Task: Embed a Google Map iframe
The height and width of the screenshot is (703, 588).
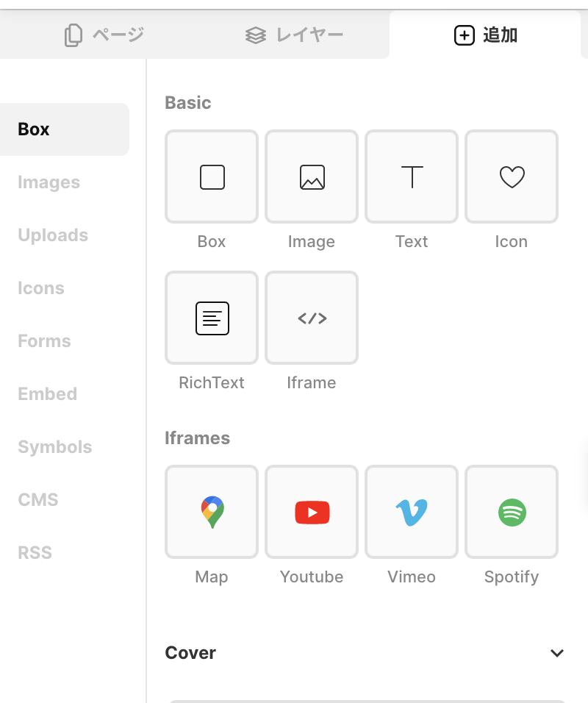Action: (212, 512)
